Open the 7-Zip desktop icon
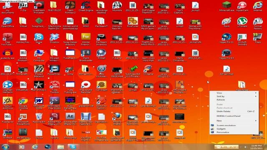 (23, 5)
